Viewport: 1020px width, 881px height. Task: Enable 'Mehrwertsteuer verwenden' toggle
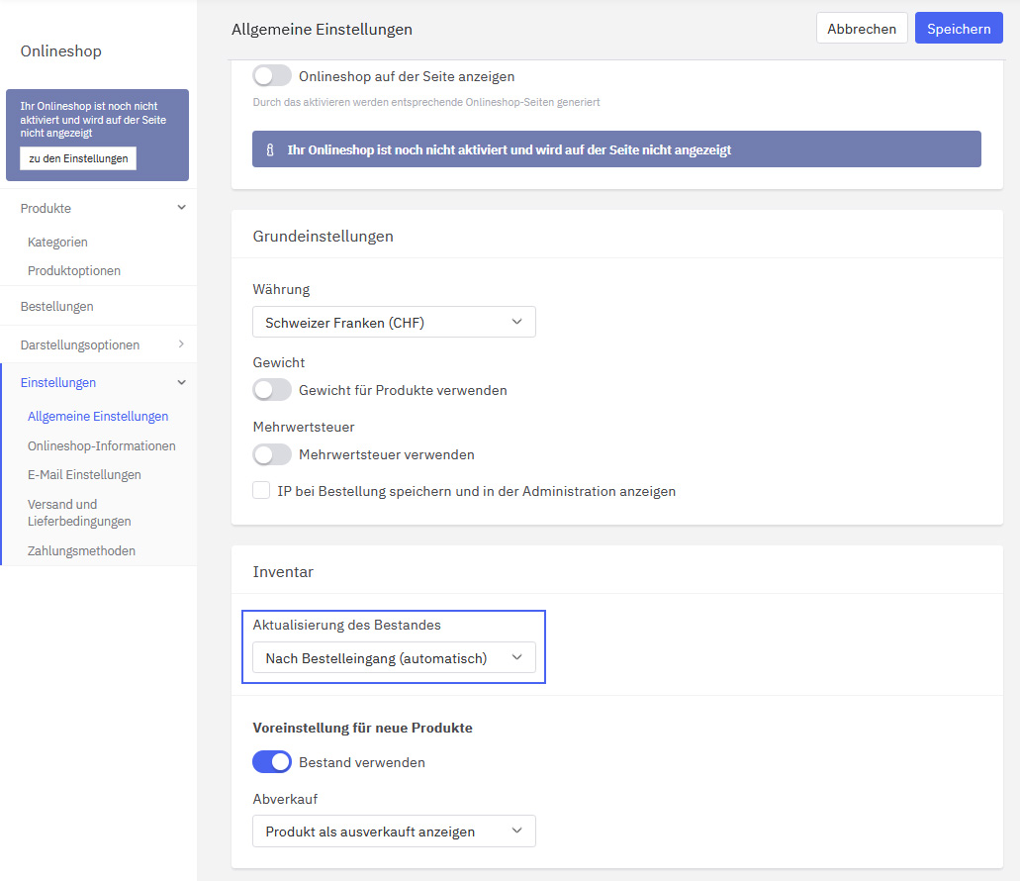pyautogui.click(x=272, y=454)
